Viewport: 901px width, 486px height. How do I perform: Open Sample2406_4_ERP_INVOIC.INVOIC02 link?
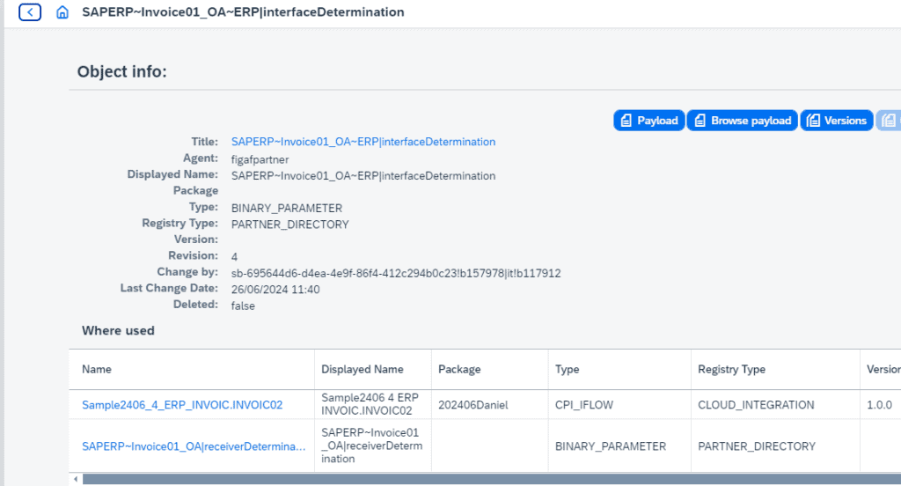182,405
